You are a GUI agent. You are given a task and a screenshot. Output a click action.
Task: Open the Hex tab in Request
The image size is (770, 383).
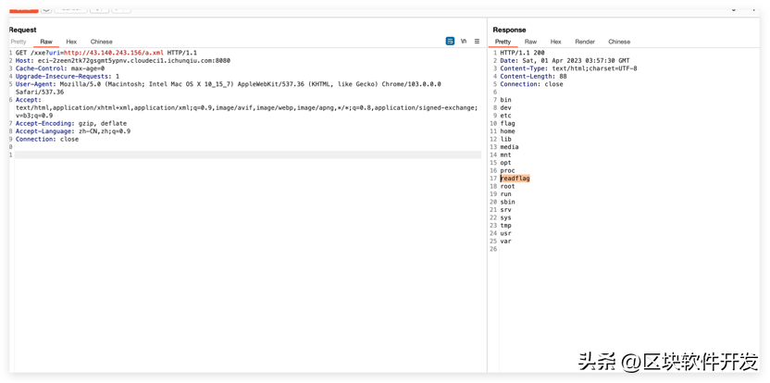coord(70,42)
